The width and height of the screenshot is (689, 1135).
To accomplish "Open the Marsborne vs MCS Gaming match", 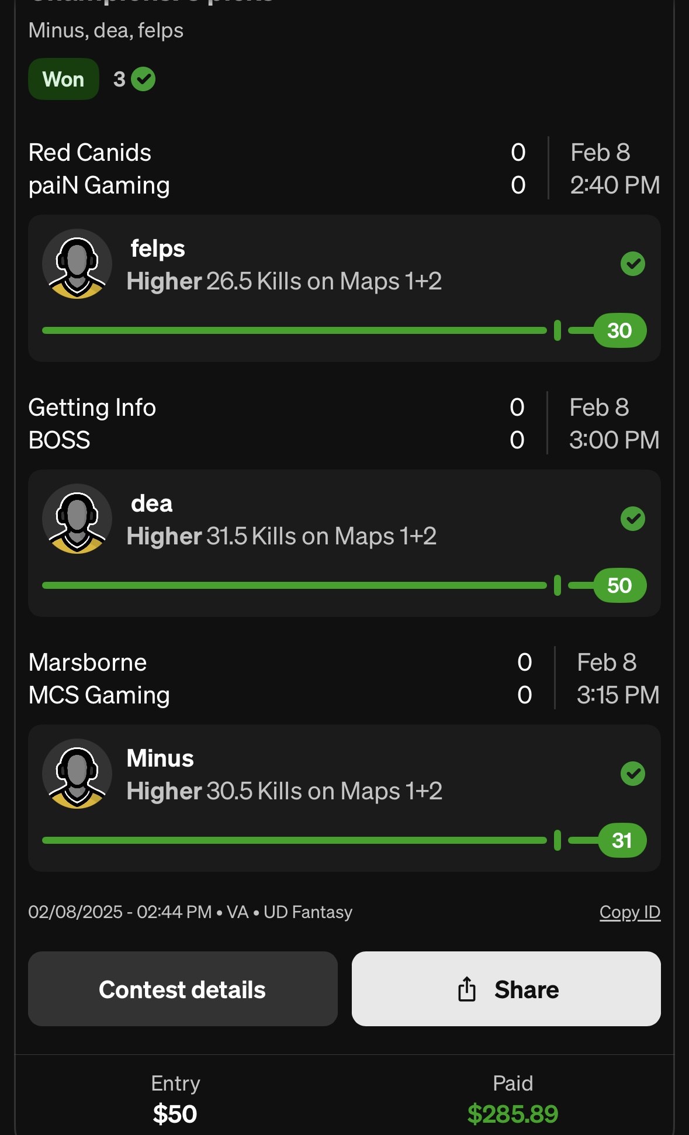I will 344,678.
